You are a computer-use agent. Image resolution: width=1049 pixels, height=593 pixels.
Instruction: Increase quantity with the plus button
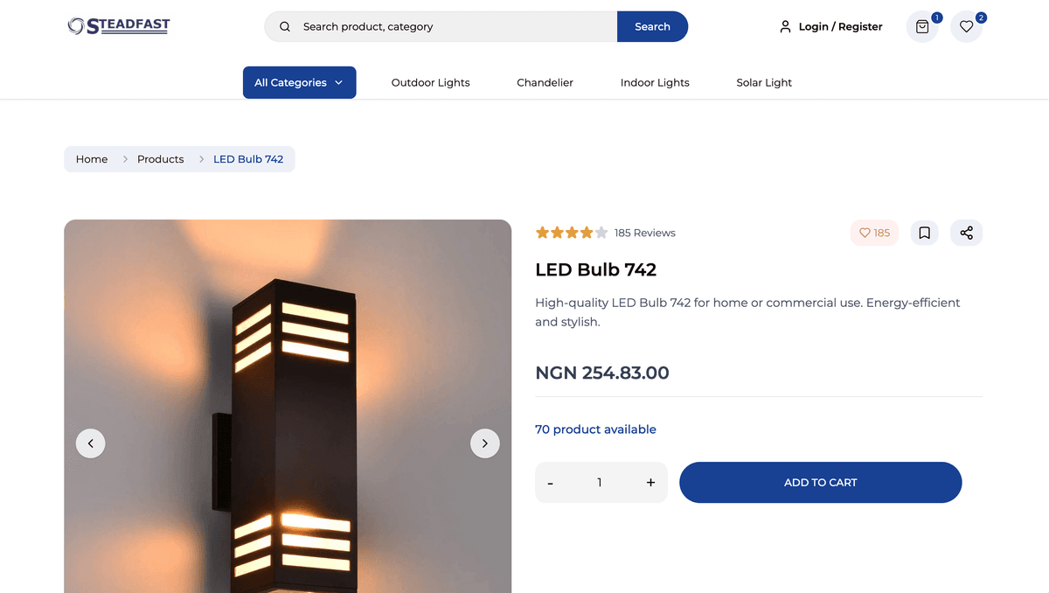[650, 483]
